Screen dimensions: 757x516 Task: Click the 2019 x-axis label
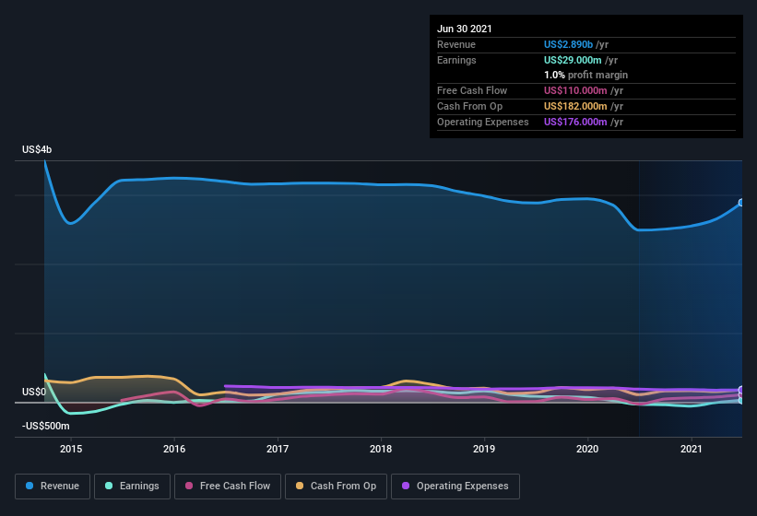(x=484, y=449)
